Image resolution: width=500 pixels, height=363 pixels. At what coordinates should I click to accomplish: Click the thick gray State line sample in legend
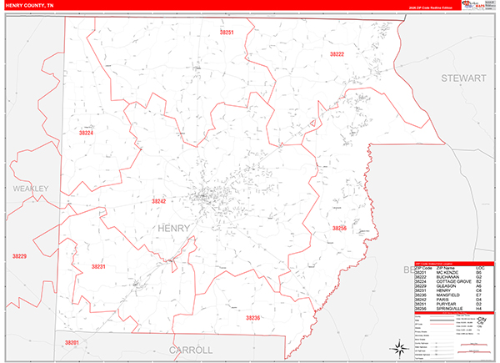click(x=442, y=320)
